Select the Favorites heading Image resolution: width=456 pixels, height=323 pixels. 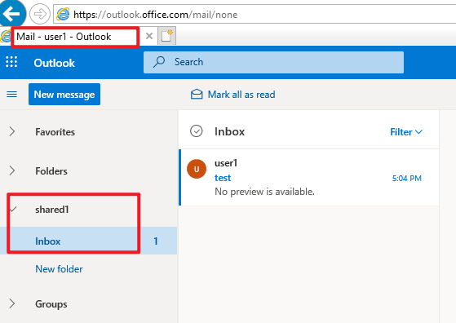[x=55, y=132]
